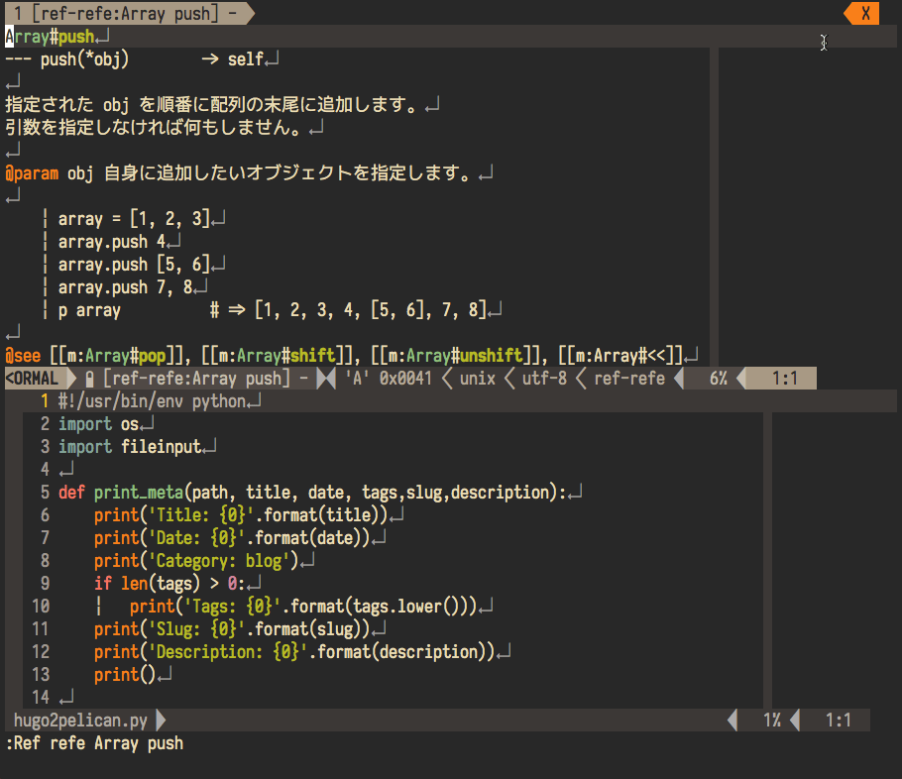Click the 6% scroll position indicator
Screen dimensions: 902x779
(x=718, y=379)
